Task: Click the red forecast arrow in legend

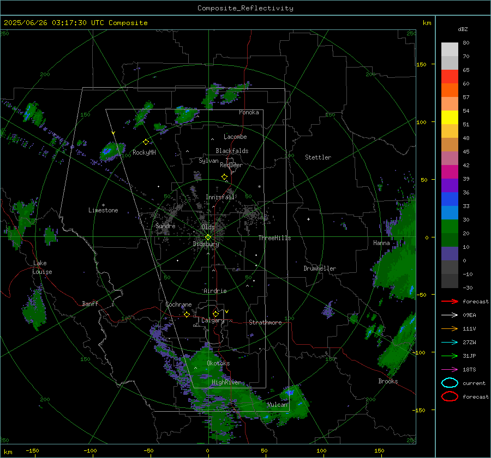Action: tap(450, 301)
